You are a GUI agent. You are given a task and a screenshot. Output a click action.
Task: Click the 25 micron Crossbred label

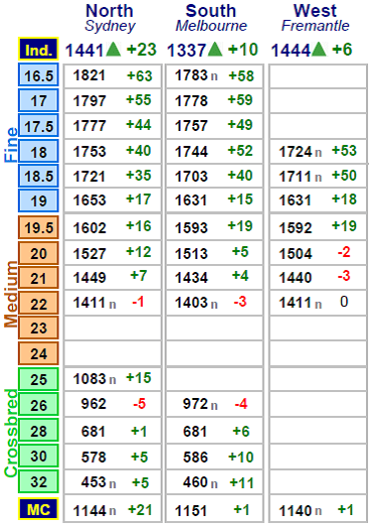[39, 379]
